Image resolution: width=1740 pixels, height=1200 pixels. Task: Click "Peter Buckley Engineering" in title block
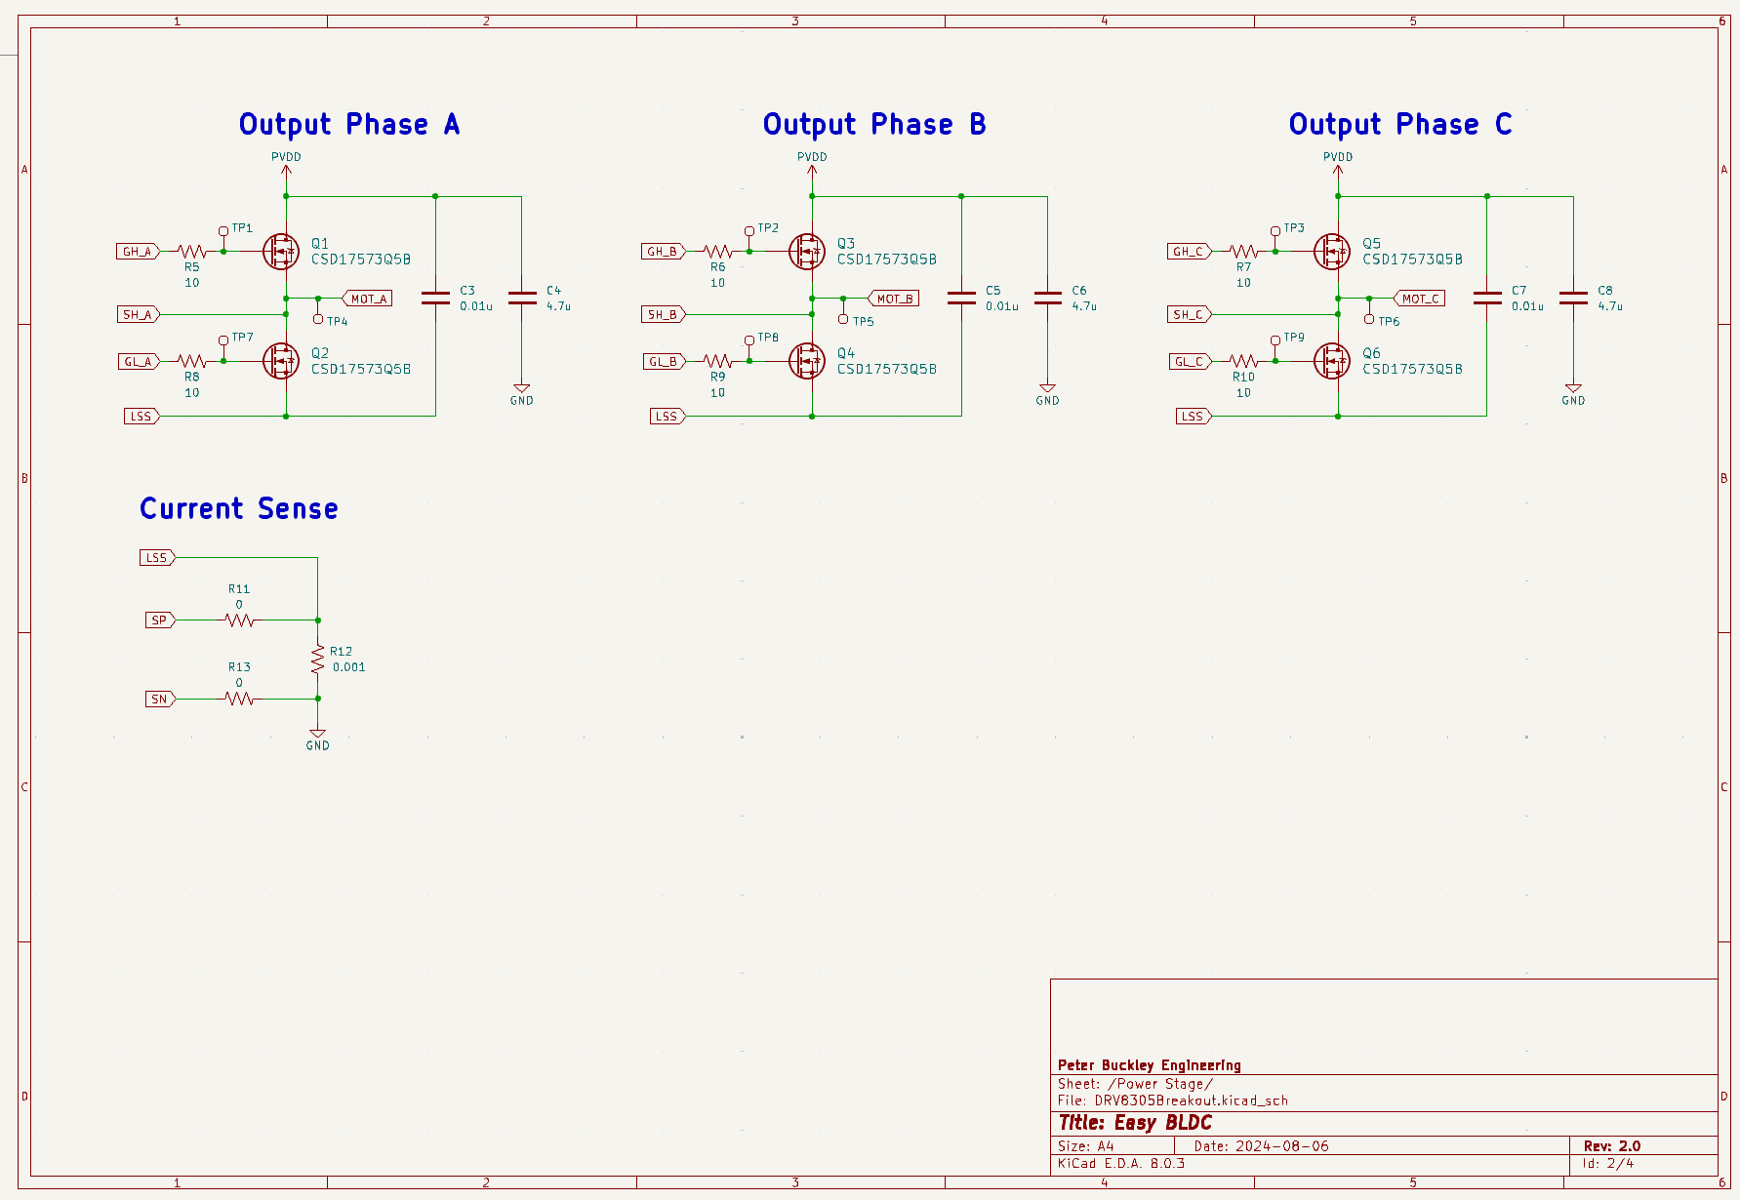pyautogui.click(x=1150, y=1065)
